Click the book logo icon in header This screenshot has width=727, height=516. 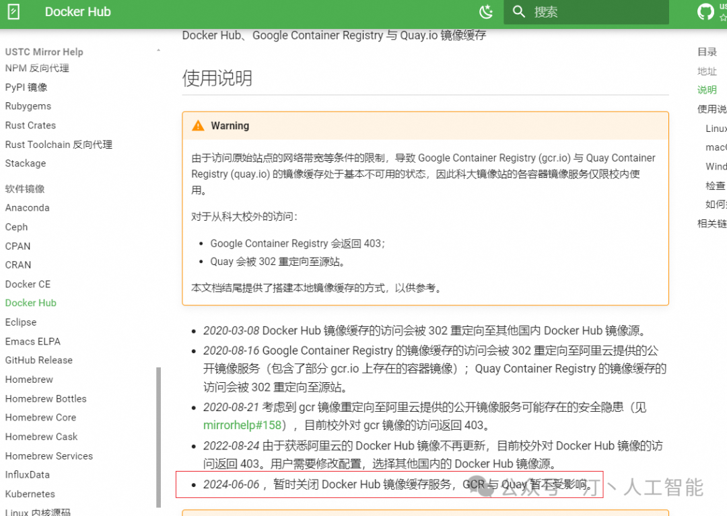14,11
